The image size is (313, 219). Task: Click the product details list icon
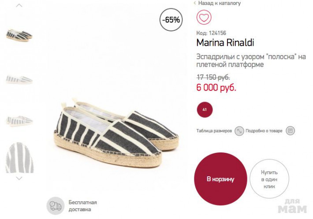click(x=290, y=131)
